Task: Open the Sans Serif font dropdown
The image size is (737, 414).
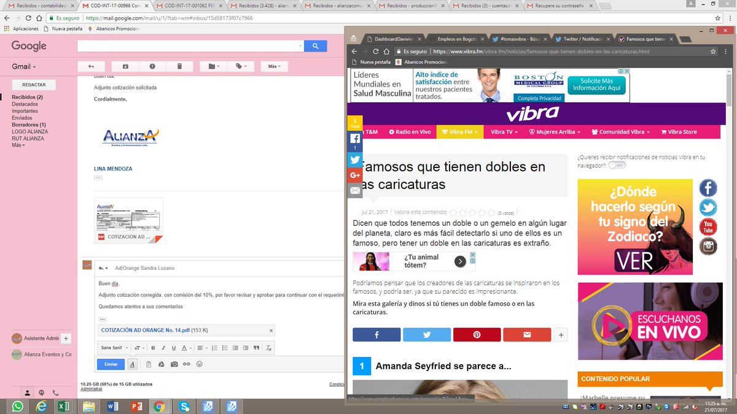Action: (114, 348)
